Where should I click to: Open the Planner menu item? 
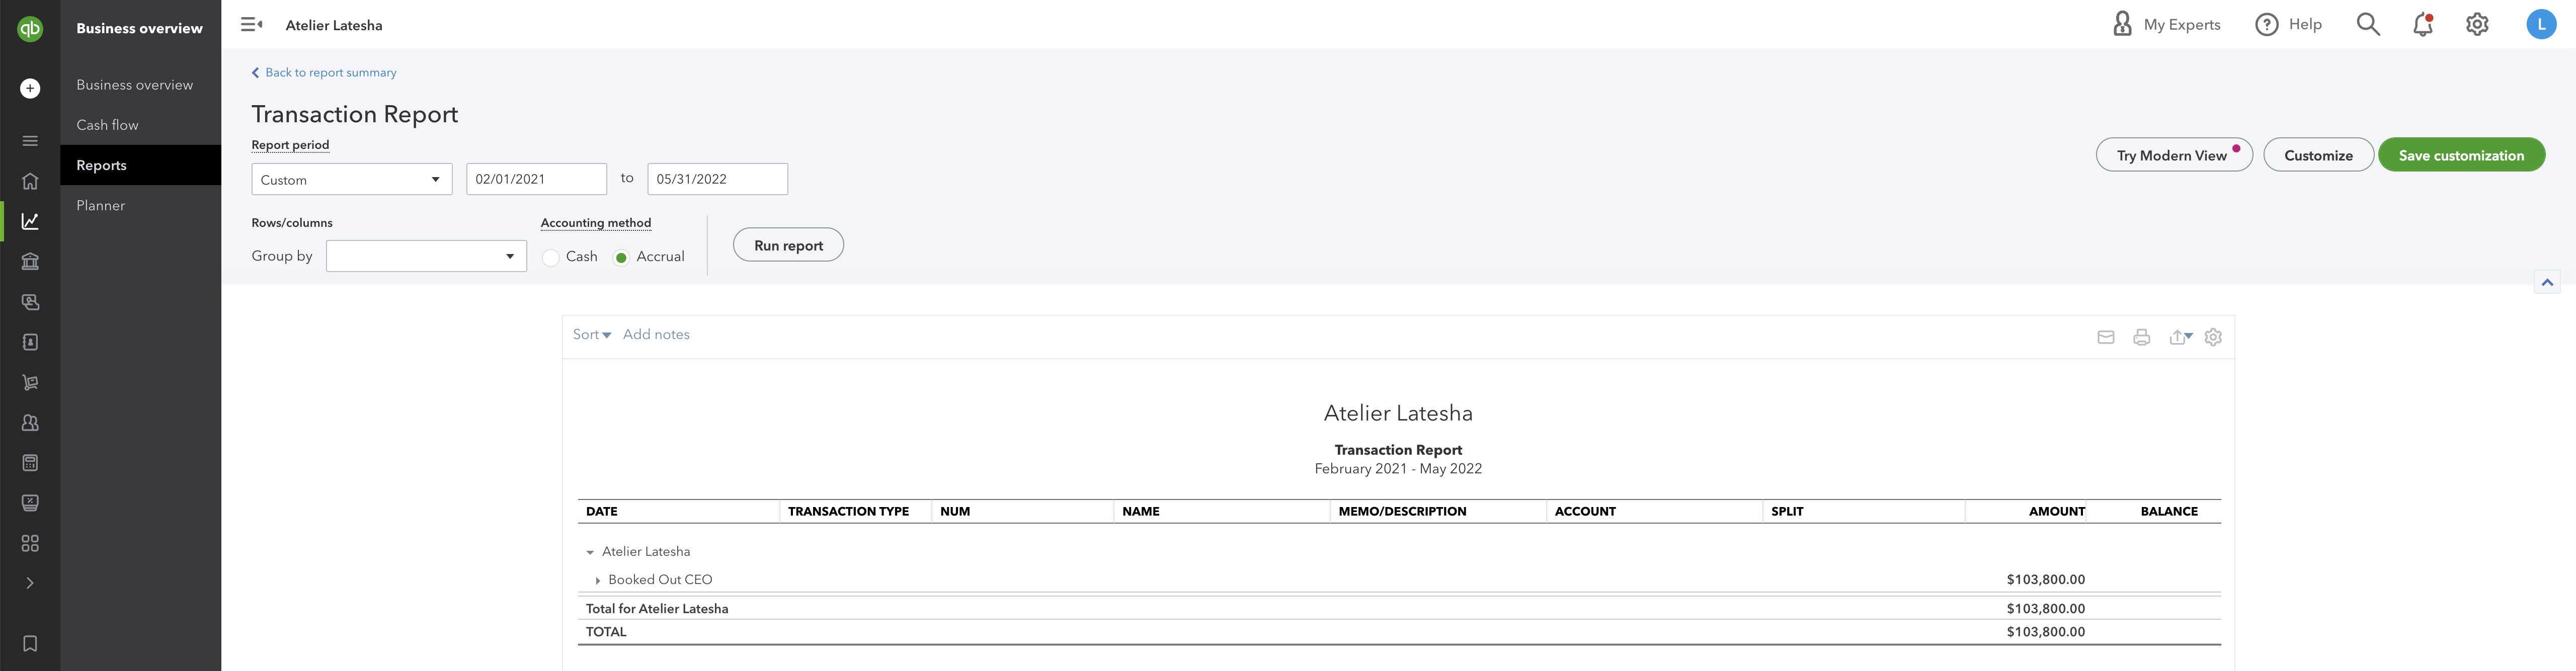100,205
